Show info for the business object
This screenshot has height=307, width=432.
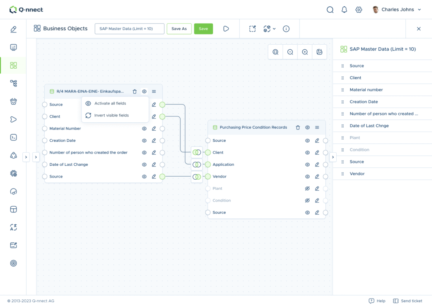point(286,29)
